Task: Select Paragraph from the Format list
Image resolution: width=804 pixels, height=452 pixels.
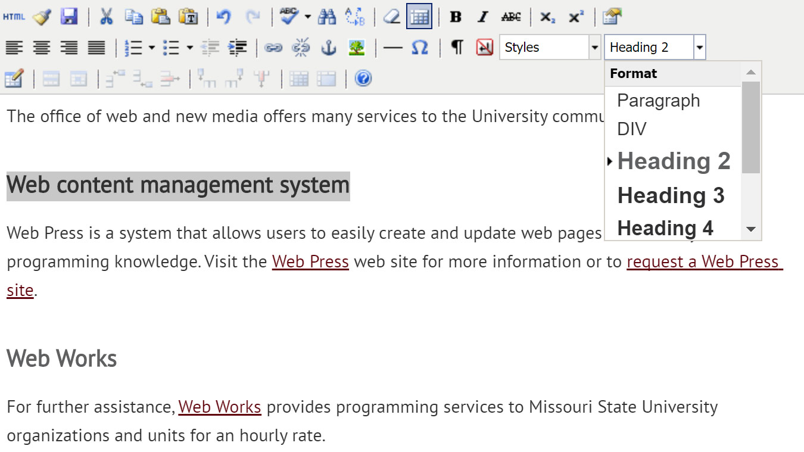Action: (658, 100)
